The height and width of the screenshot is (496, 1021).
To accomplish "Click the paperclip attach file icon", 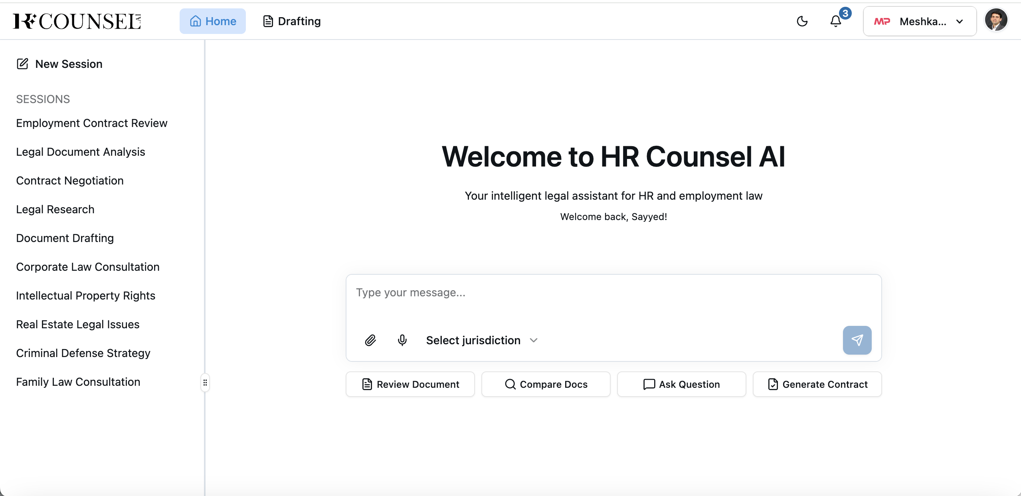I will [x=370, y=340].
